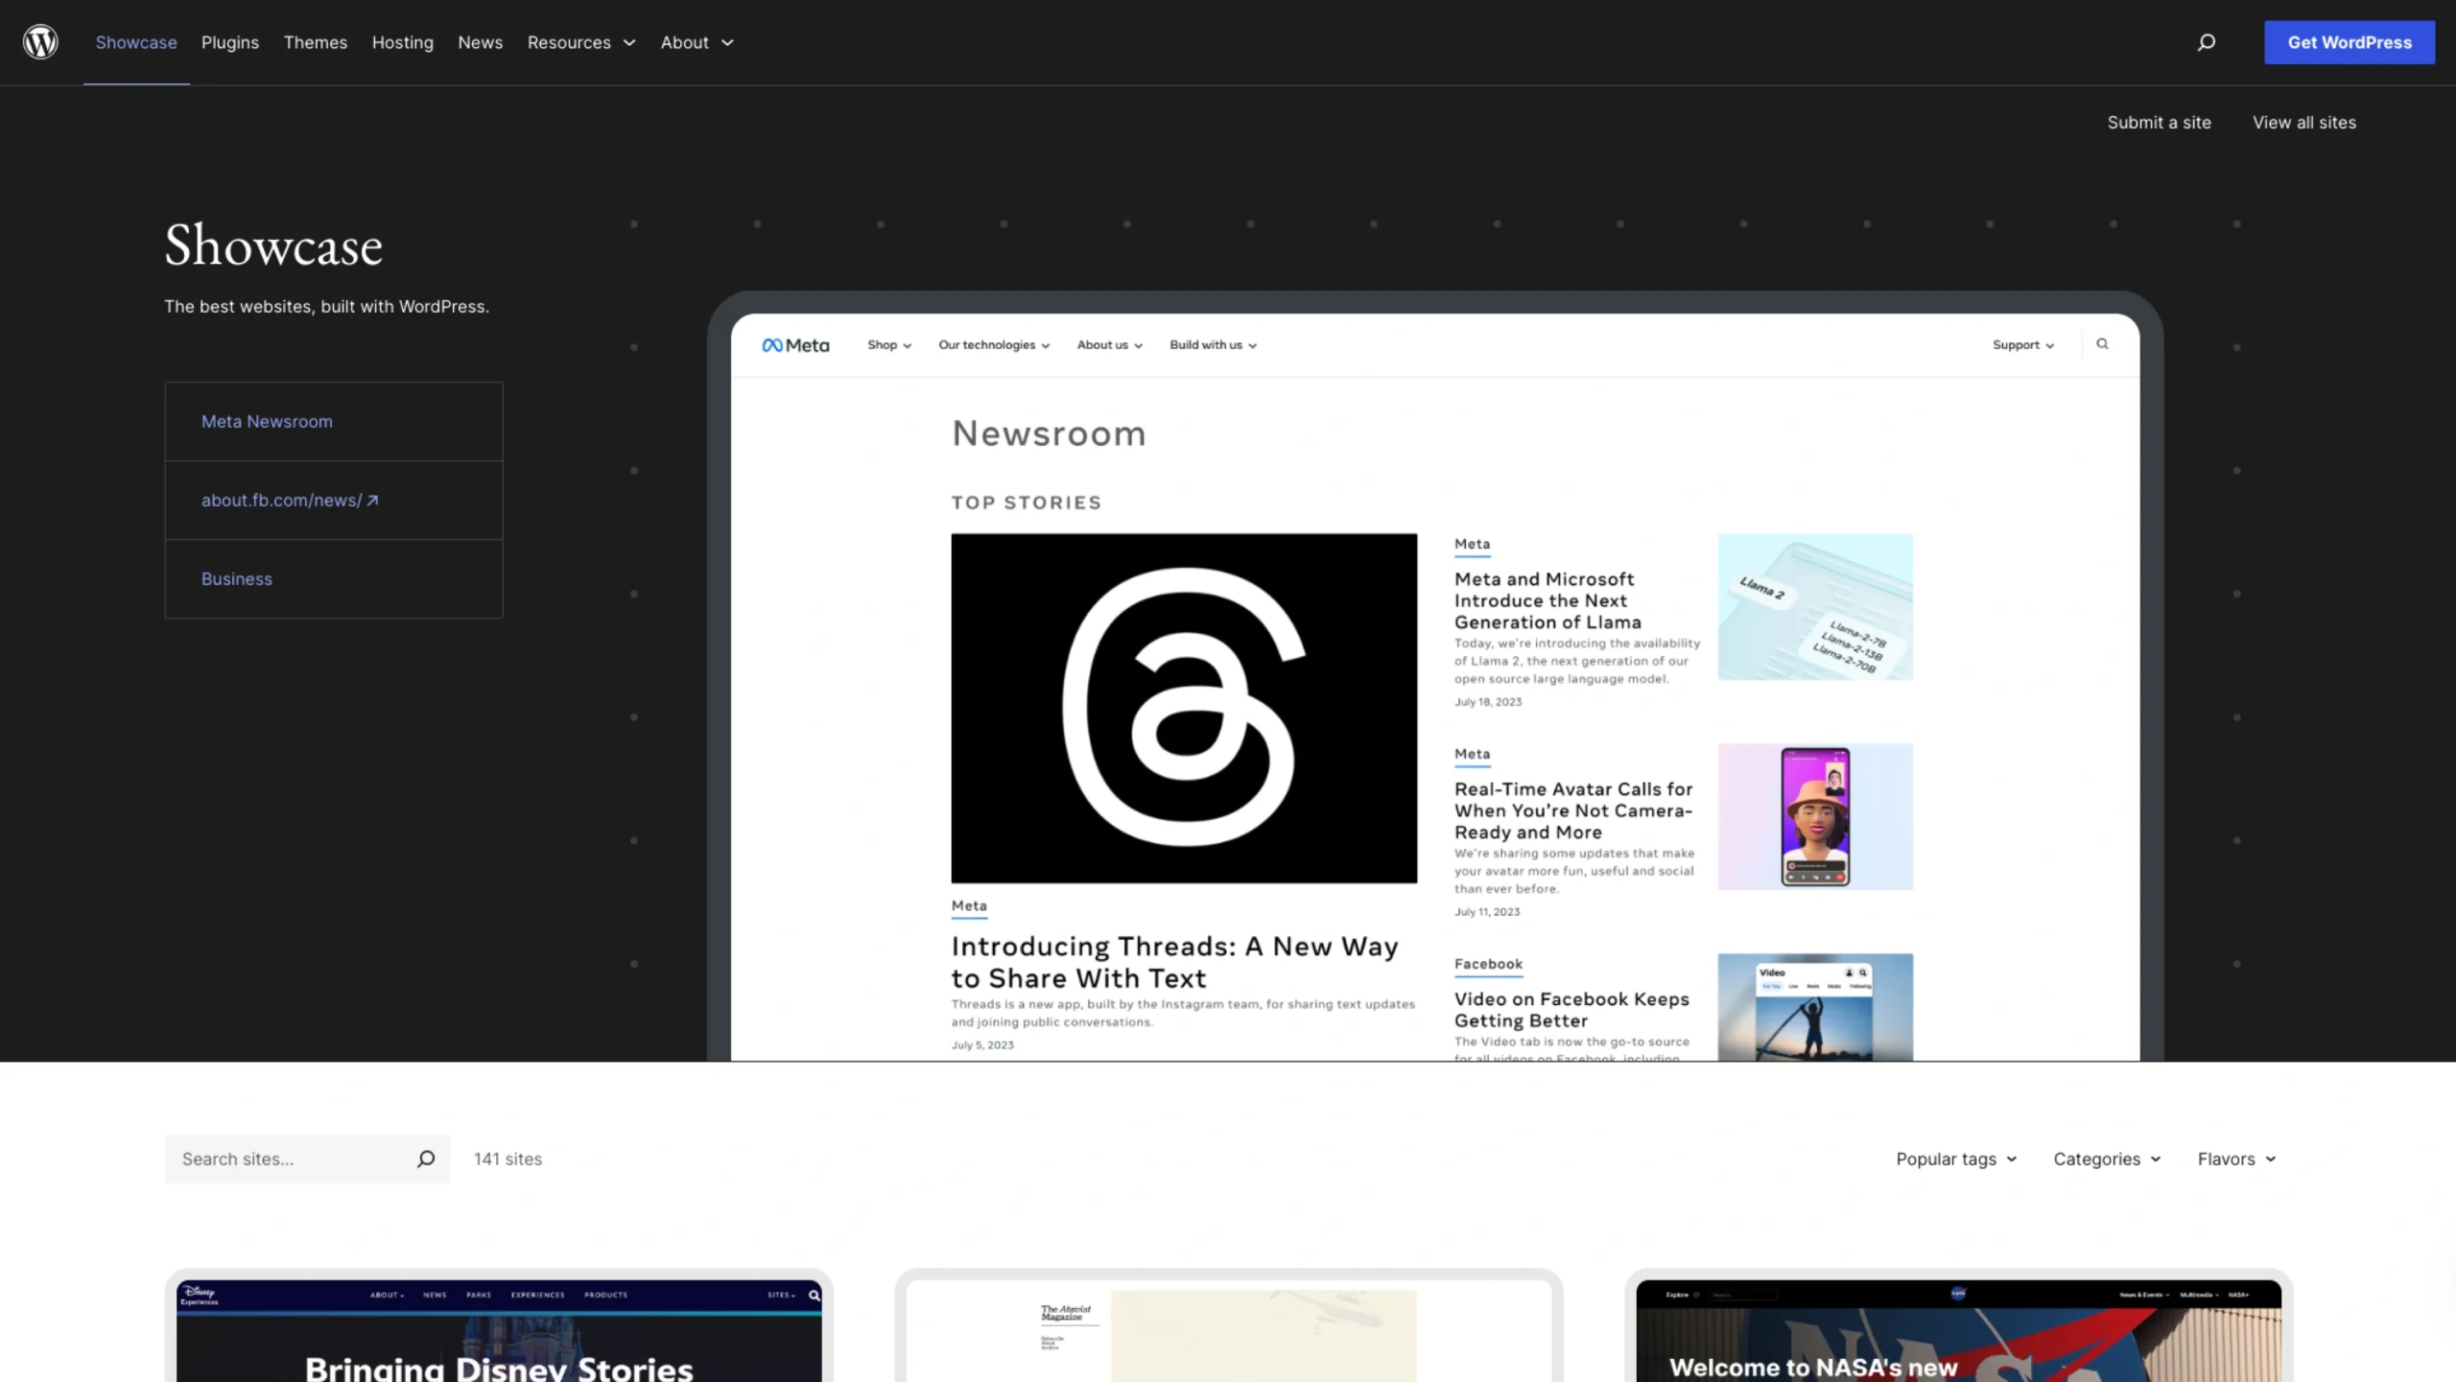This screenshot has width=2456, height=1382.
Task: Expand Shop menu in Meta preview
Action: [889, 345]
